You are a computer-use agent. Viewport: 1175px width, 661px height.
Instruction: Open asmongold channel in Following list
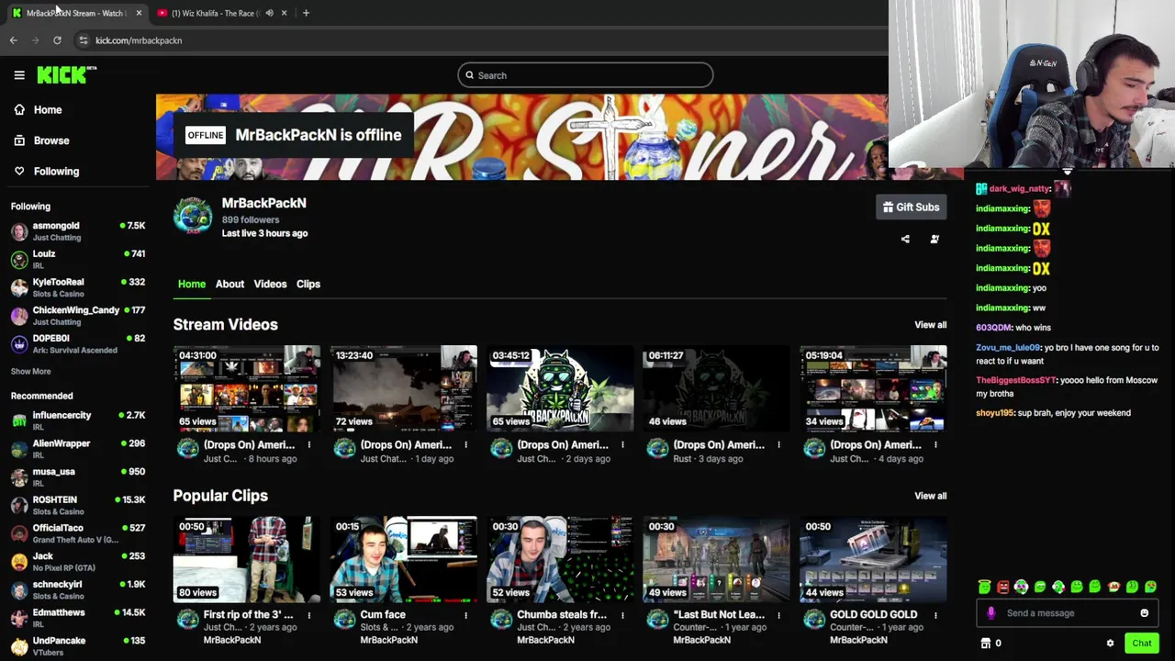pyautogui.click(x=78, y=231)
